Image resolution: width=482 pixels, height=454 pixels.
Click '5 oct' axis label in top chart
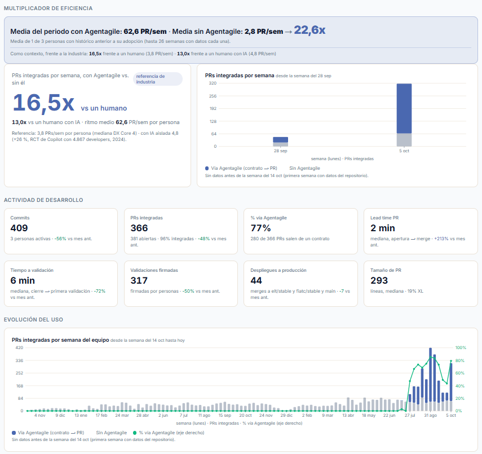click(x=404, y=151)
